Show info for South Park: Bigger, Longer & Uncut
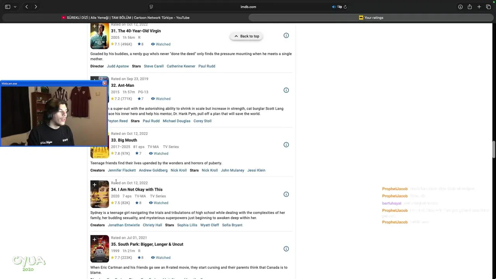496x279 pixels. click(286, 249)
